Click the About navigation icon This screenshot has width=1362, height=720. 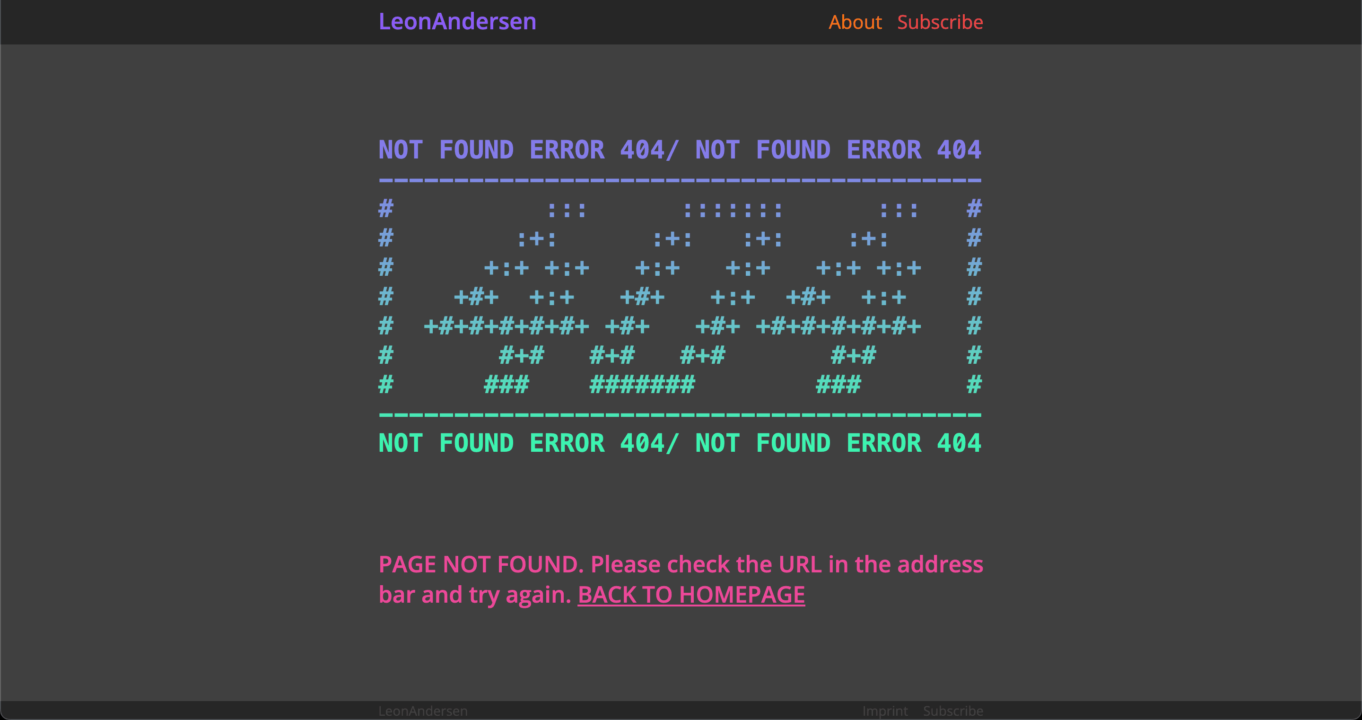coord(855,23)
